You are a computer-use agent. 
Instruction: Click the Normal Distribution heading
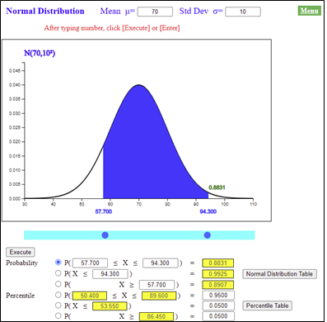pos(45,11)
